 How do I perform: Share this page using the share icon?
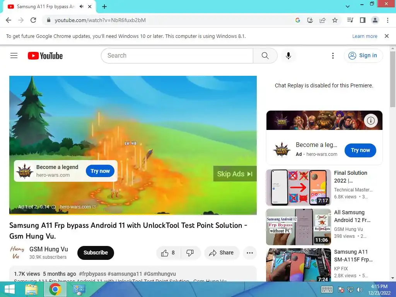(323, 20)
